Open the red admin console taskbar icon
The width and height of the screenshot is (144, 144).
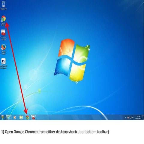tap(33, 118)
